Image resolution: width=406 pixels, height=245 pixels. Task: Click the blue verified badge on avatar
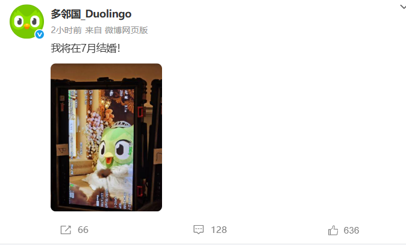pos(39,34)
